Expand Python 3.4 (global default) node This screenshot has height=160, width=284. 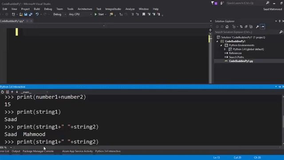click(225, 49)
